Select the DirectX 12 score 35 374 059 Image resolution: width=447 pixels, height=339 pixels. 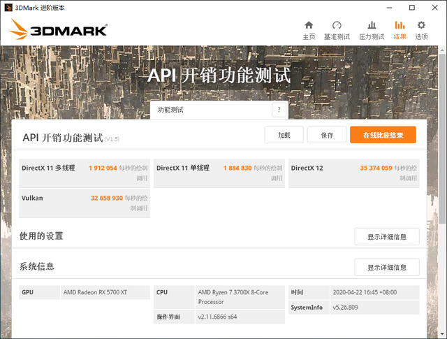tap(376, 168)
